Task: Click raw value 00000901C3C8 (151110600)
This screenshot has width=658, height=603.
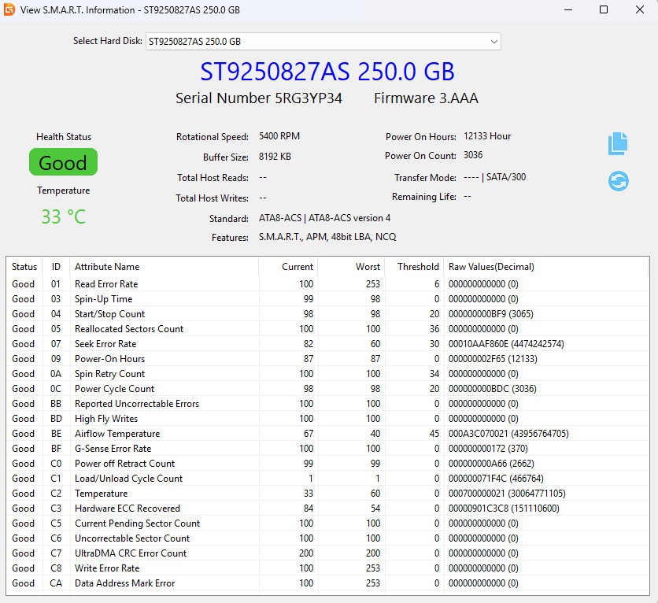Action: (504, 509)
